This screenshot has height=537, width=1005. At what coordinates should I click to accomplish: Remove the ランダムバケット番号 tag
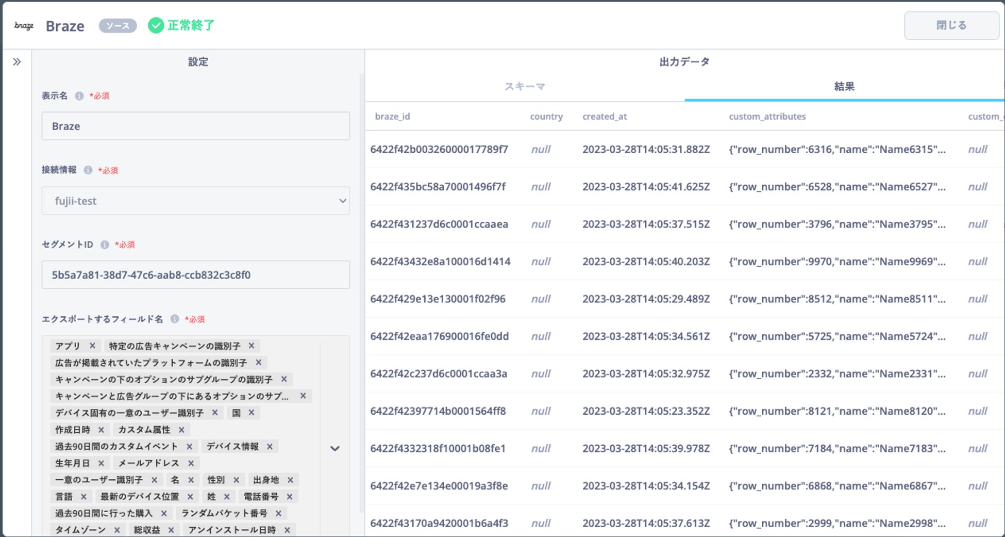tap(278, 513)
